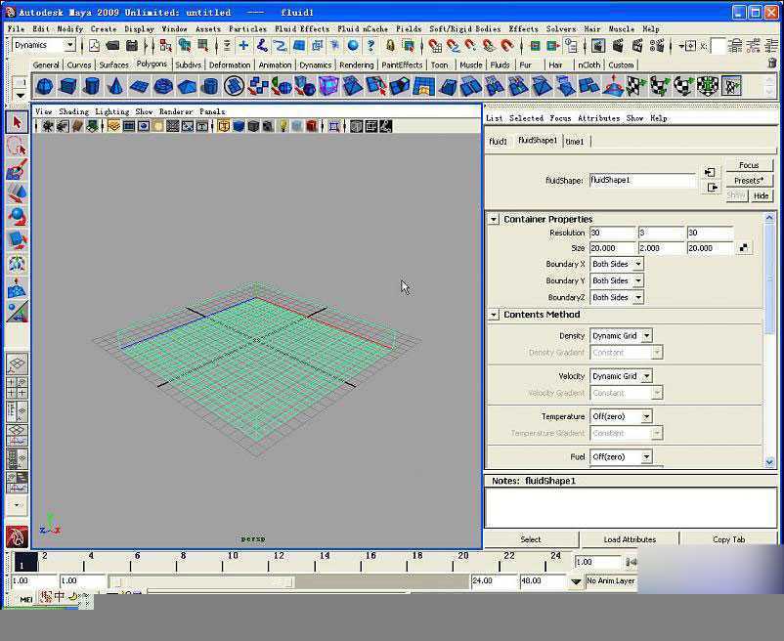Click the New Scene icon
Viewport: 784px width, 641px height.
point(95,46)
